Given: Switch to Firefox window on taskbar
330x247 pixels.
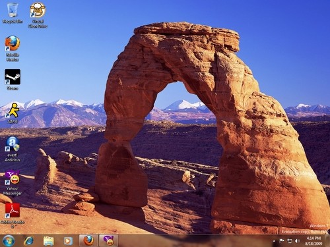Looking at the screenshot, I should (x=88, y=240).
